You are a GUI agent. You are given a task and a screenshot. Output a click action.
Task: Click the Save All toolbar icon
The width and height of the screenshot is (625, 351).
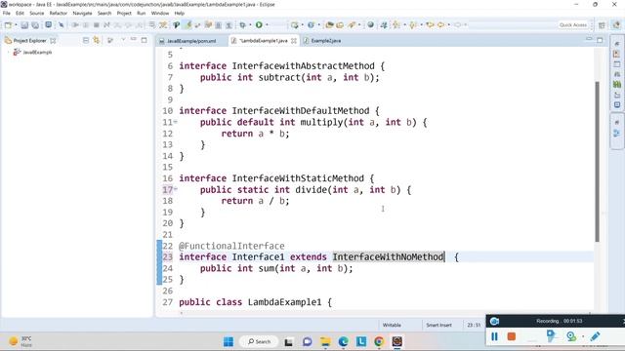click(35, 25)
